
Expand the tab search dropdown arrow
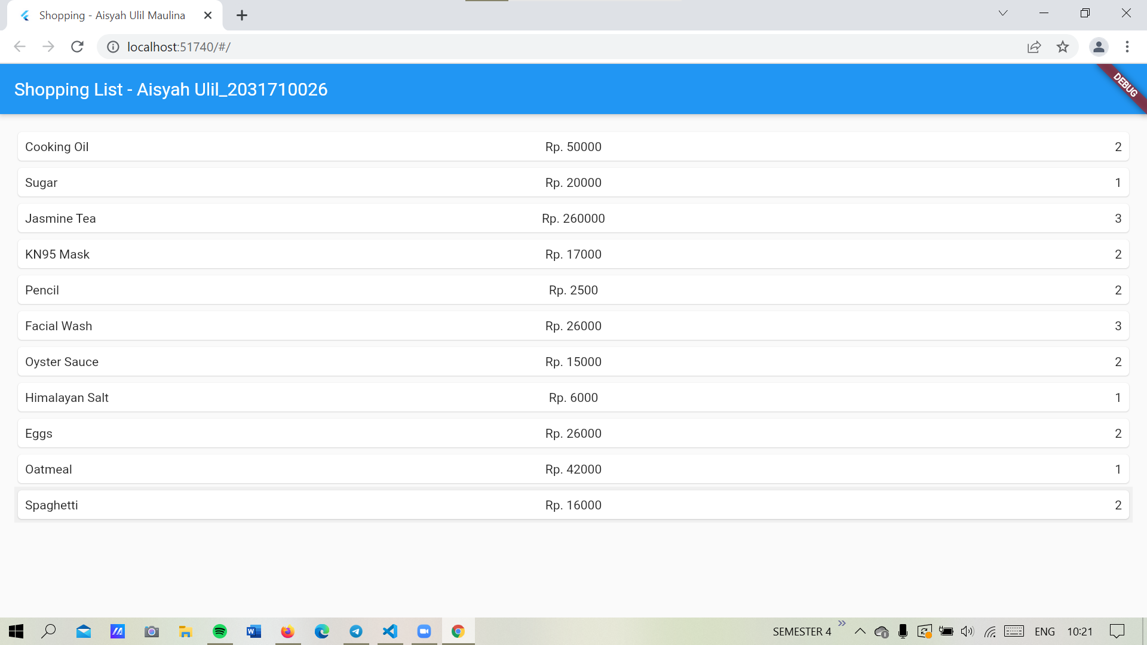(x=1003, y=13)
